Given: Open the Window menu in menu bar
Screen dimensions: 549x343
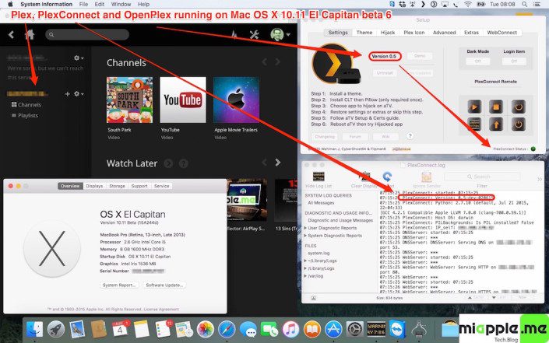Looking at the screenshot, I should pyautogui.click(x=121, y=4).
